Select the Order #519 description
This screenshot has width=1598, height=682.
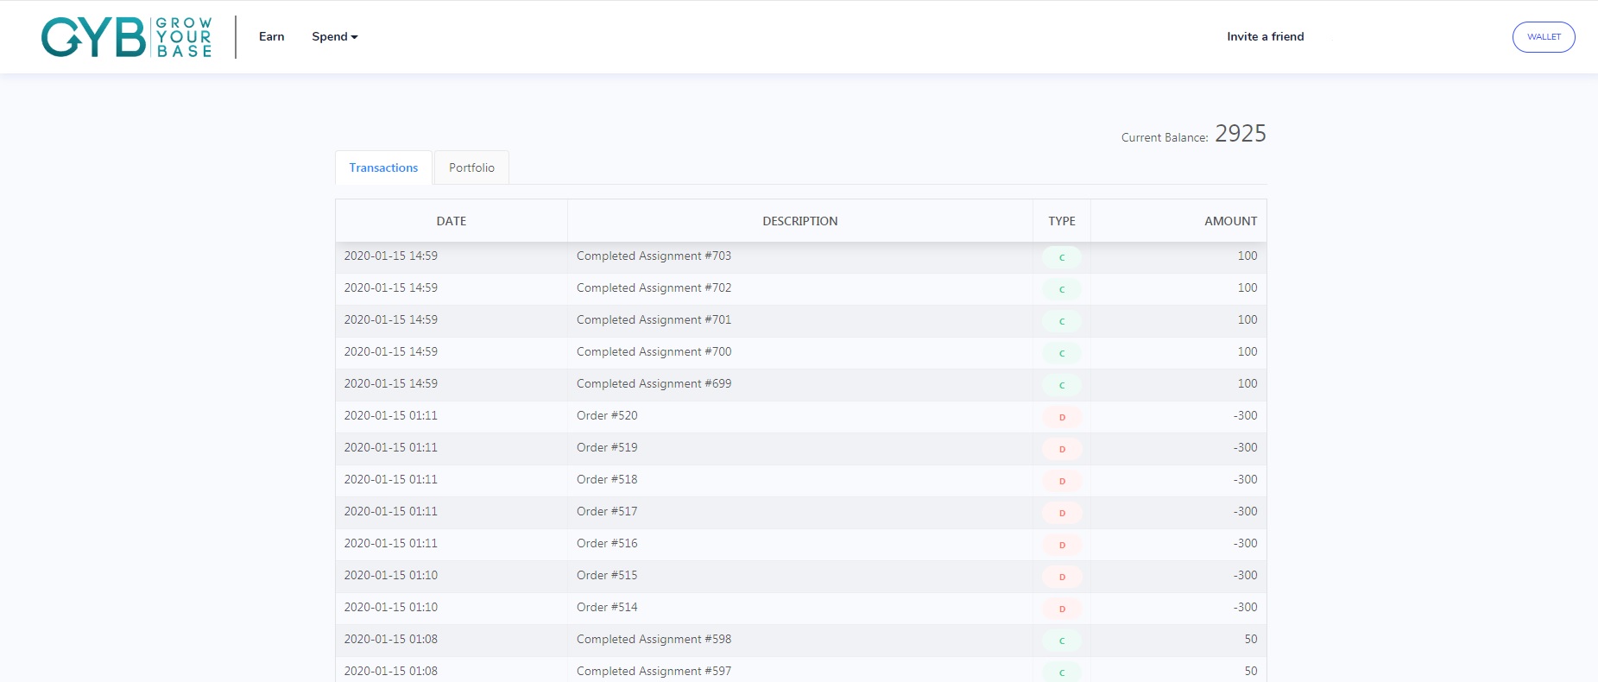point(607,447)
